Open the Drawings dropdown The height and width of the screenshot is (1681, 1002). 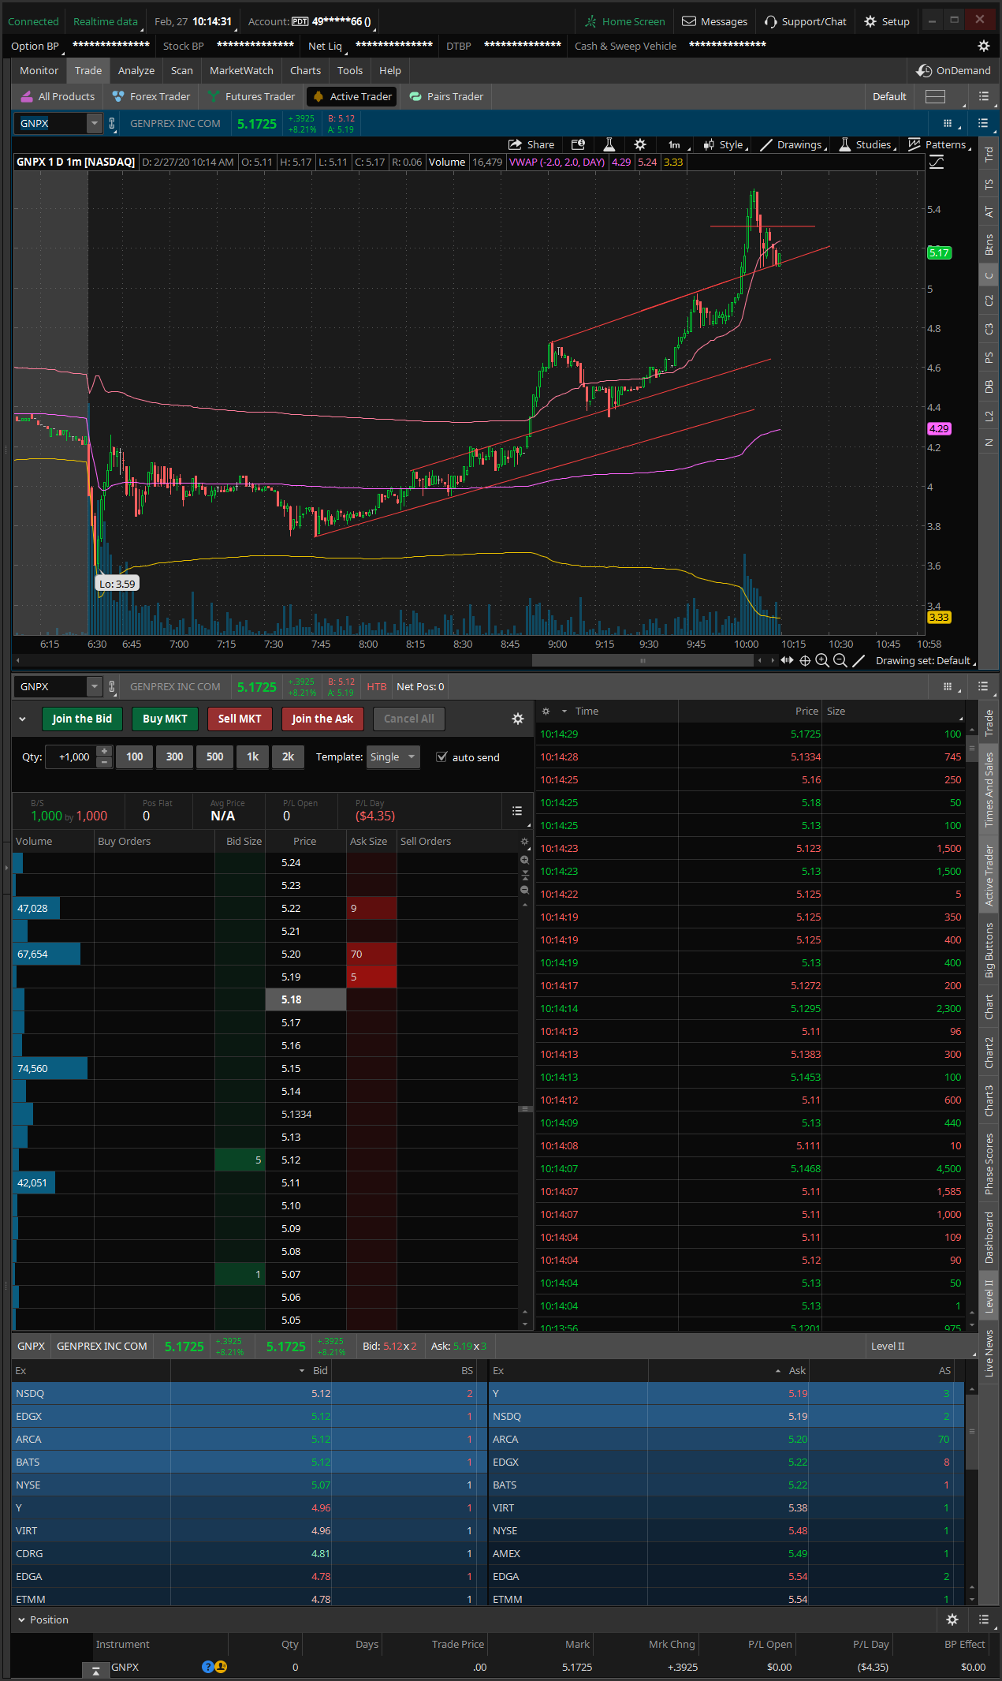point(794,144)
